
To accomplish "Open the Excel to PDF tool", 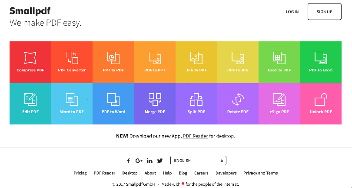I will [x=279, y=62].
